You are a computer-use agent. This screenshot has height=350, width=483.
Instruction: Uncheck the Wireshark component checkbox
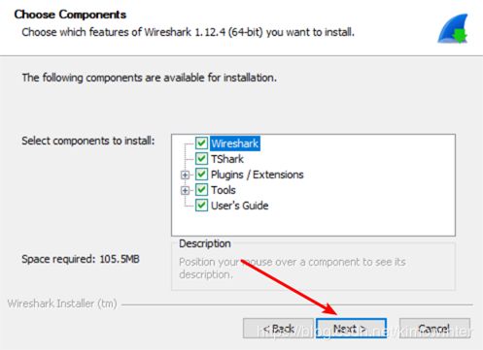point(201,143)
